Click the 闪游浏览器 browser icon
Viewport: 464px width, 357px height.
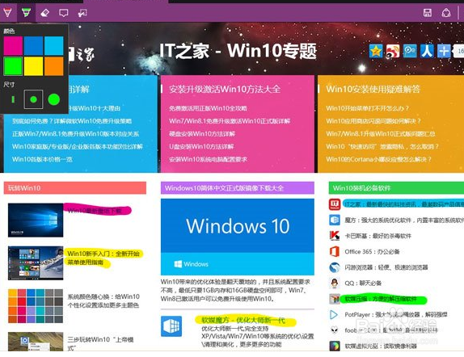pyautogui.click(x=335, y=267)
